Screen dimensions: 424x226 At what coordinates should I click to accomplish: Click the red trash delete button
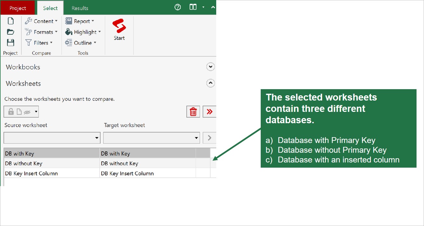pos(193,112)
